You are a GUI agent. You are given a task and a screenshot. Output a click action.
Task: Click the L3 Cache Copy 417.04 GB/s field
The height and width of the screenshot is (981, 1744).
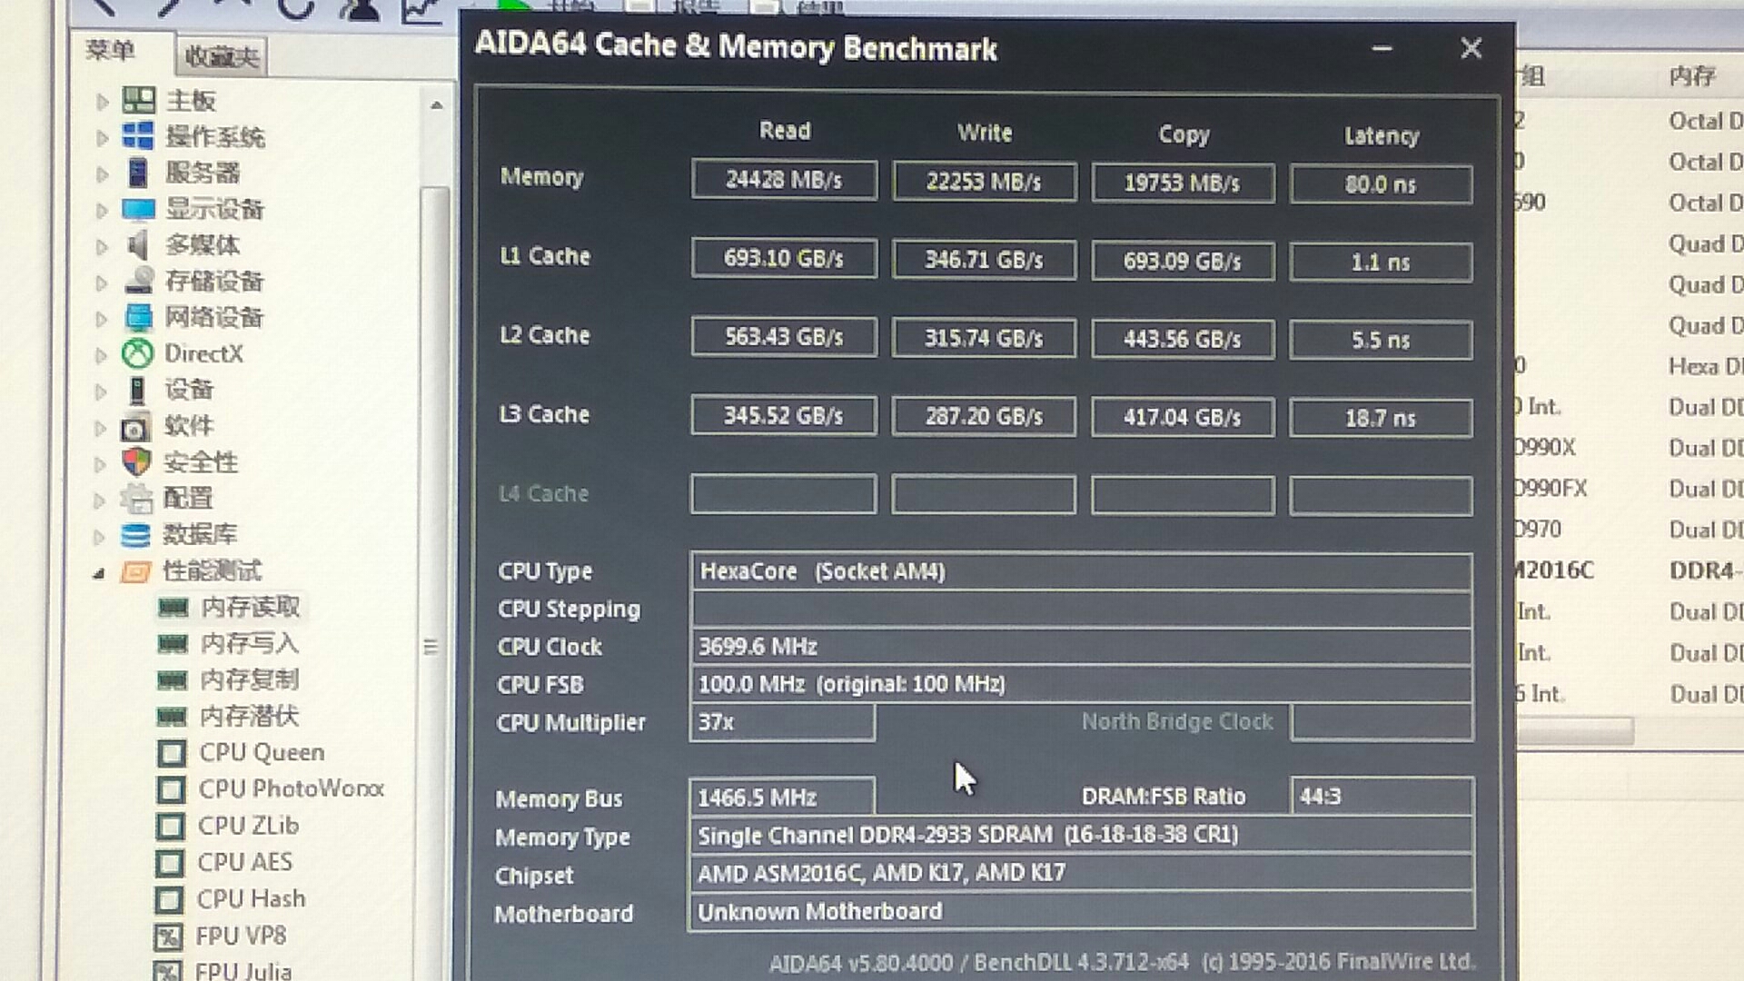(x=1183, y=417)
